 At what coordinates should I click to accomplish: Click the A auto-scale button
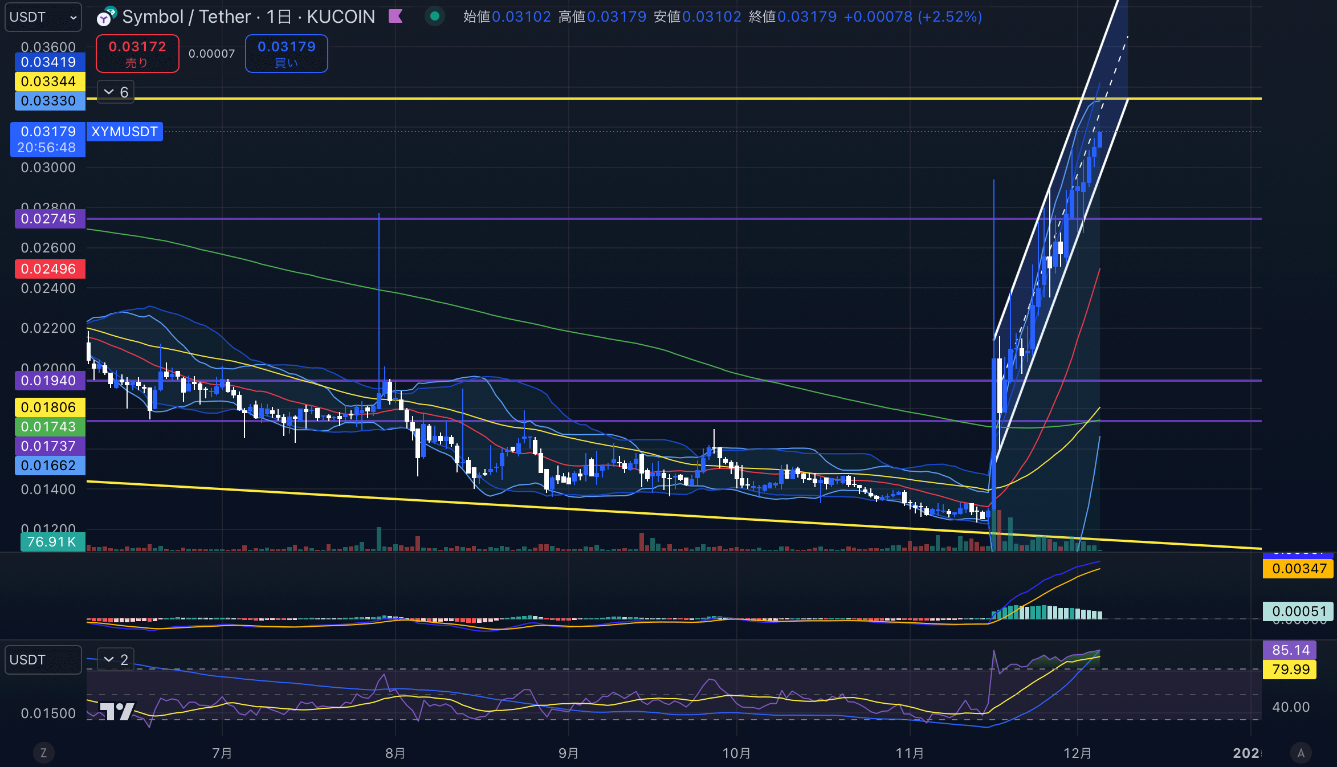1301,753
